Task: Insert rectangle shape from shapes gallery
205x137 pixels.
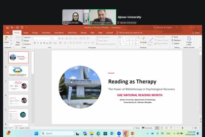Action: click(129, 37)
